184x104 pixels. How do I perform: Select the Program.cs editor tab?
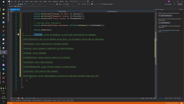[x=13, y=10]
